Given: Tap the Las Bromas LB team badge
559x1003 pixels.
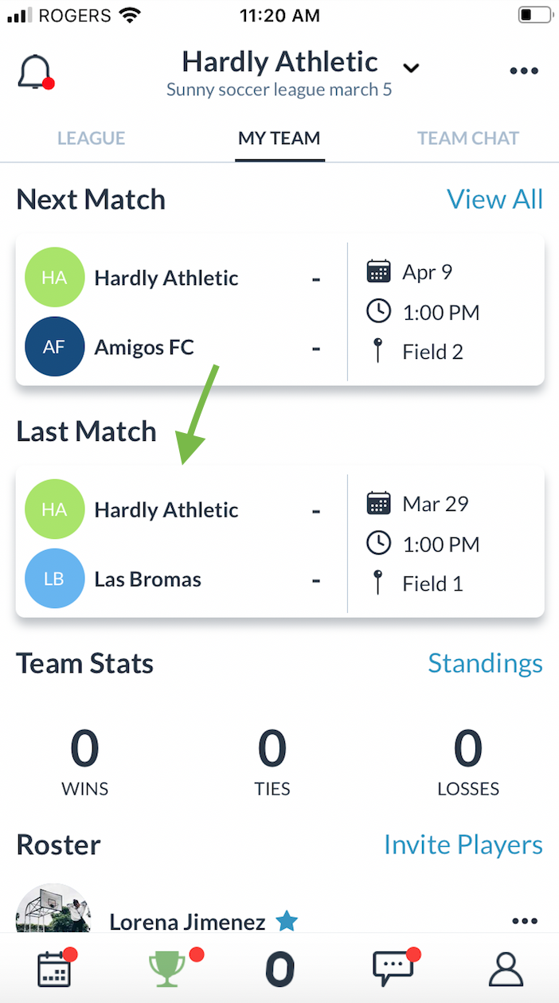Looking at the screenshot, I should tap(54, 579).
